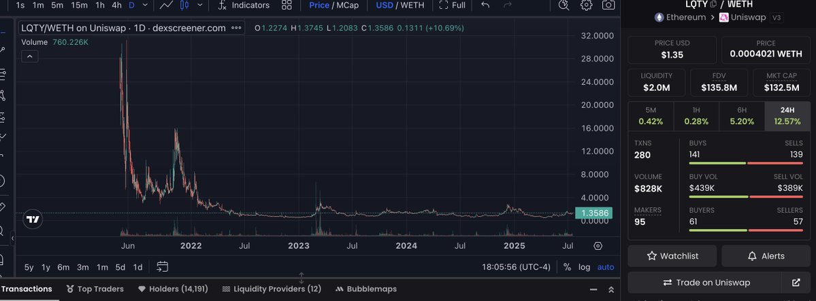The width and height of the screenshot is (816, 301).
Task: Toggle auto scale on chart
Action: point(605,267)
